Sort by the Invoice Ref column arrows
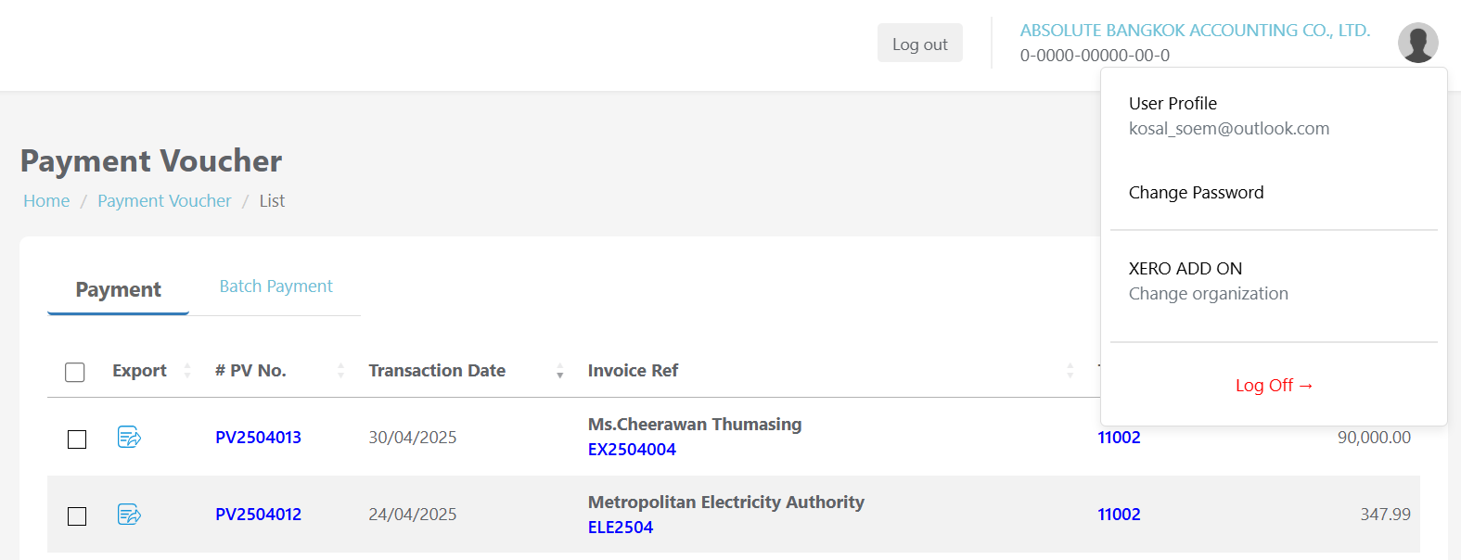The width and height of the screenshot is (1461, 560). [x=1070, y=371]
